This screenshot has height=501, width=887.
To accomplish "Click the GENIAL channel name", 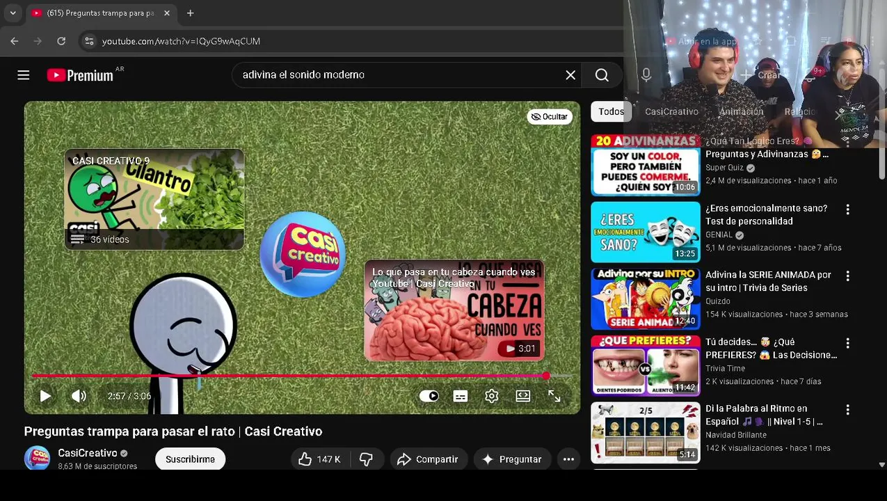I will point(719,234).
